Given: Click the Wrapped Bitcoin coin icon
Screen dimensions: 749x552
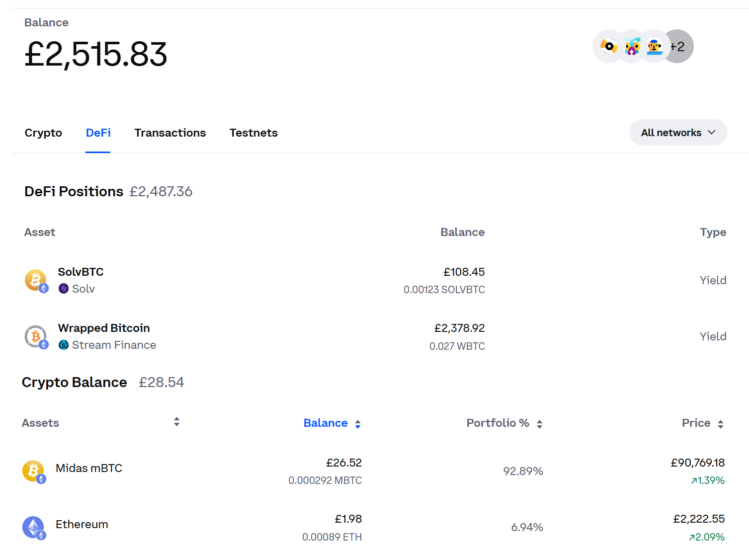Looking at the screenshot, I should [x=36, y=337].
